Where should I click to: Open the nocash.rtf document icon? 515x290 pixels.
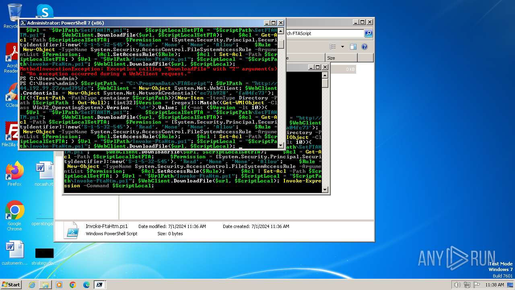(x=44, y=174)
